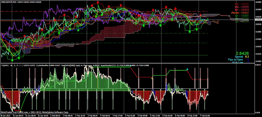This screenshot has width=262, height=117.
Task: Select the VQM15 indicator label
Action: 5,66
